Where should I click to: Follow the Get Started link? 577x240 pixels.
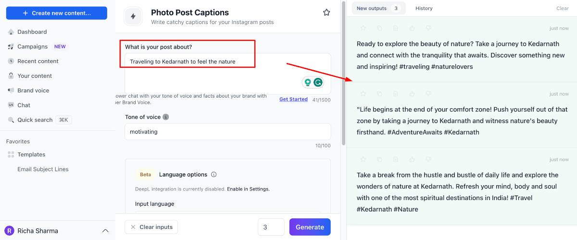tap(293, 99)
